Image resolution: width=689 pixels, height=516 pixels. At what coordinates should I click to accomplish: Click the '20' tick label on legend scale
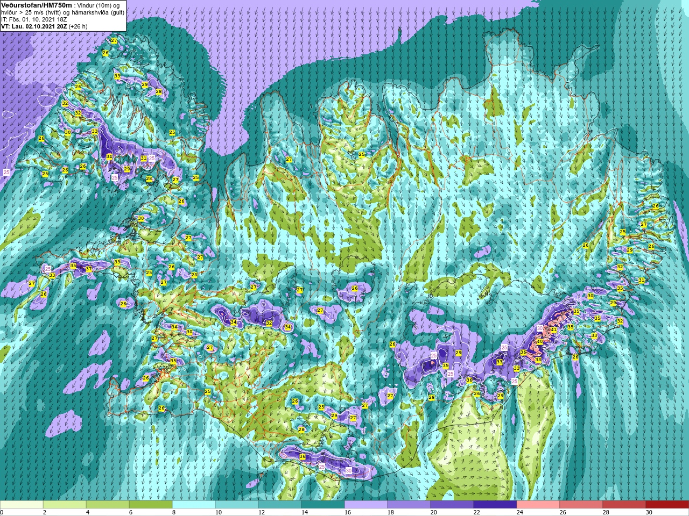click(434, 512)
